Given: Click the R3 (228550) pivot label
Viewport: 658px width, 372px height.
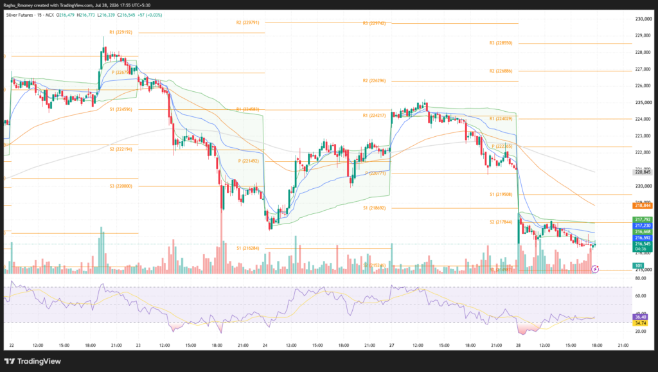Looking at the screenshot, I should pos(501,43).
